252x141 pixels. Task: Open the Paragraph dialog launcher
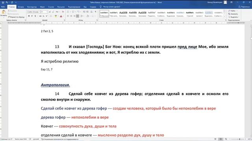point(97,20)
